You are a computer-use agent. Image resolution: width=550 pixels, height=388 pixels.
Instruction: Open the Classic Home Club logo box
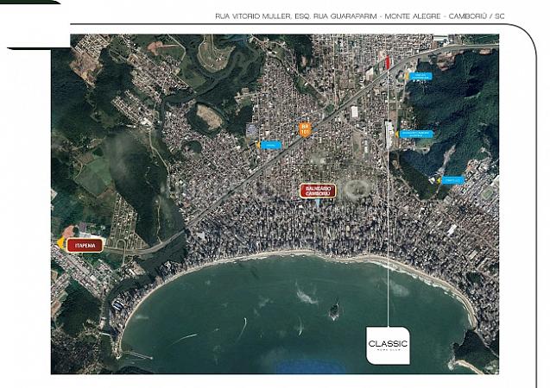388,342
